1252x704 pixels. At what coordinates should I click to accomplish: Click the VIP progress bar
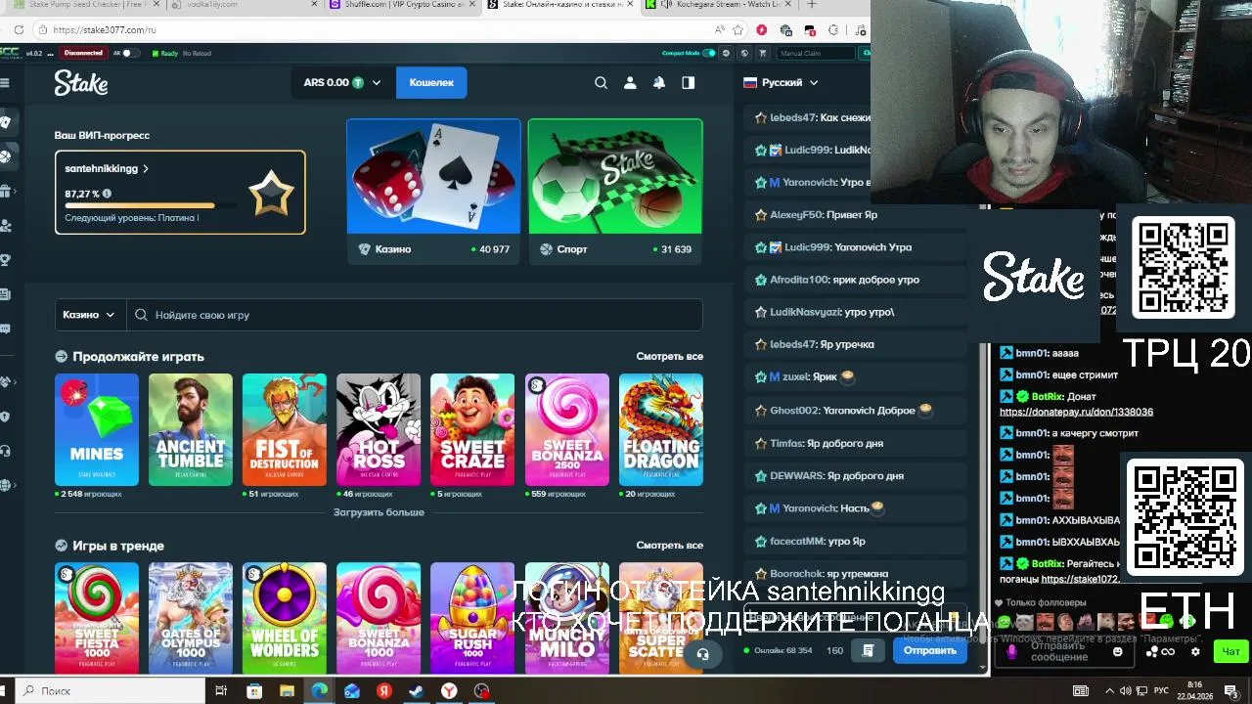151,206
